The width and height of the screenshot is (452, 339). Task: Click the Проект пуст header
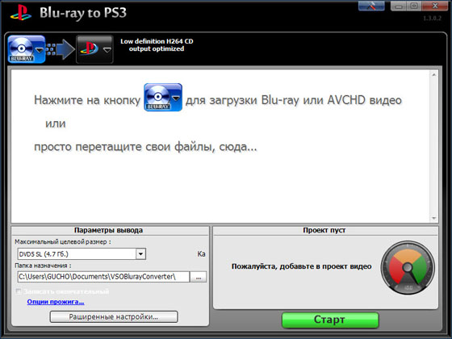(x=324, y=230)
